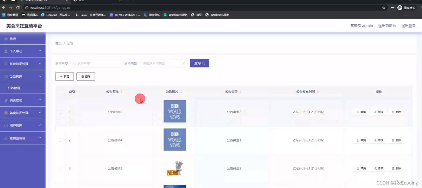422x188 pixels.
Task: Open 图标网站 bookmark
Action: click(x=30, y=15)
